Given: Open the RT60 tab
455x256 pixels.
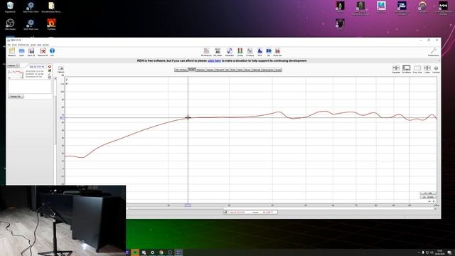Looking at the screenshot, I should (232, 70).
